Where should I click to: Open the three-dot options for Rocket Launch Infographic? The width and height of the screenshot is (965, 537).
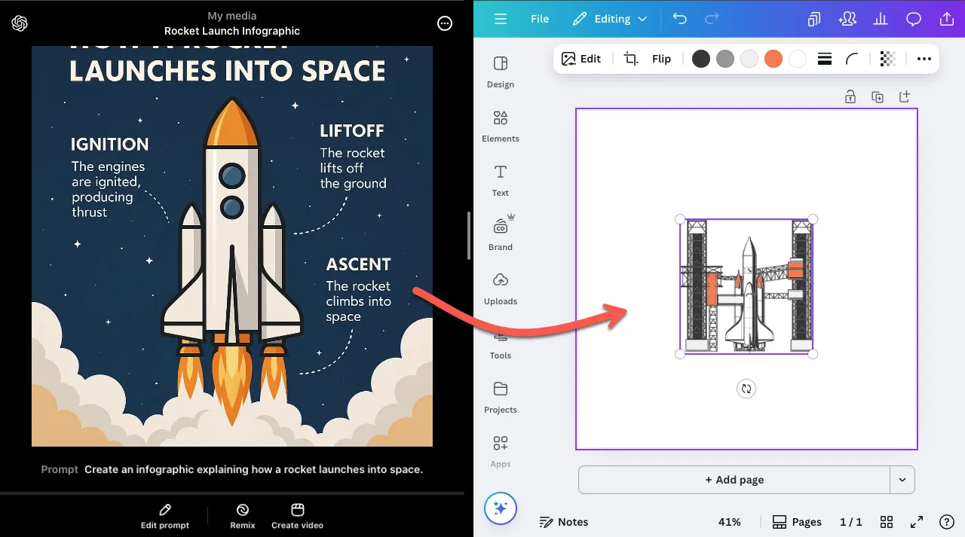(445, 23)
